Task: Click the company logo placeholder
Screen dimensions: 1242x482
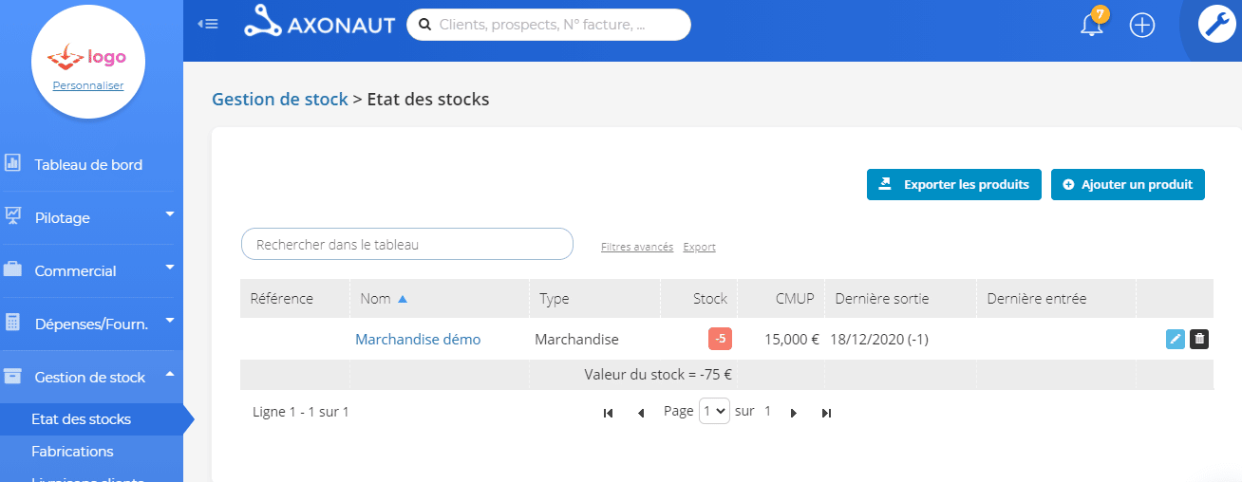Action: pos(87,58)
